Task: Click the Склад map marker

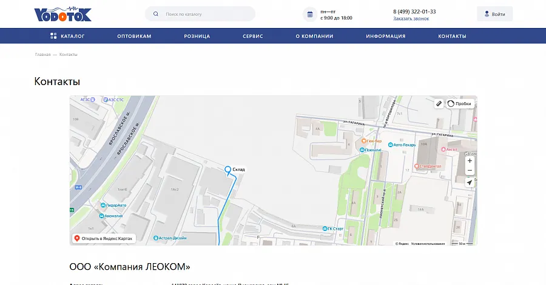Action: point(227,170)
